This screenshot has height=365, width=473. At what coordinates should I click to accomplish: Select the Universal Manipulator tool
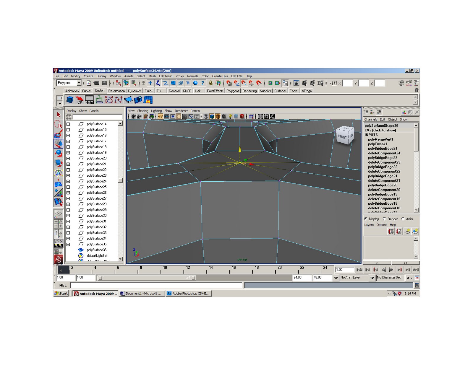pos(58,173)
